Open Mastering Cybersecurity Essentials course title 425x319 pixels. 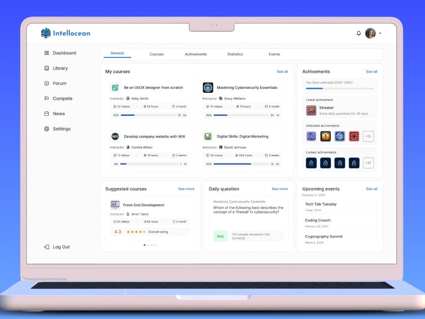tap(247, 88)
